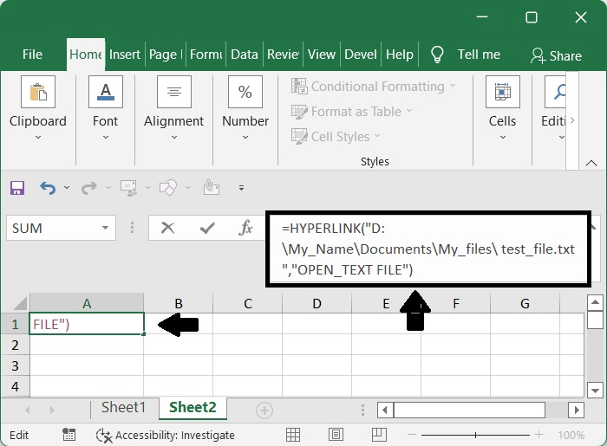Image resolution: width=607 pixels, height=446 pixels.
Task: Confirm formula with the Enter checkmark icon
Action: 207,228
